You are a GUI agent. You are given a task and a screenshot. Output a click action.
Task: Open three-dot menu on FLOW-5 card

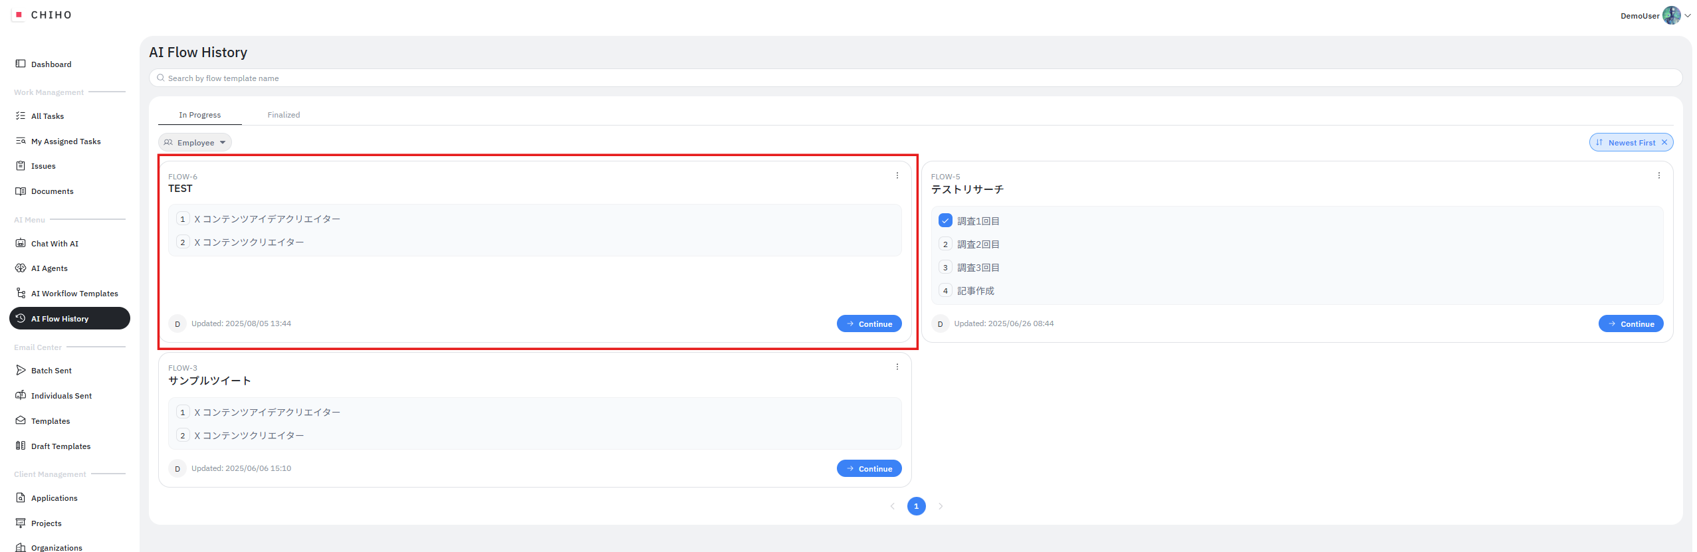(x=1658, y=176)
